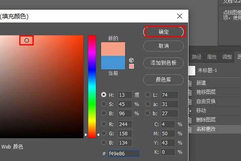The height and width of the screenshot is (161, 241).
Task: Click the Web 颜色 label
Action: click(x=12, y=147)
